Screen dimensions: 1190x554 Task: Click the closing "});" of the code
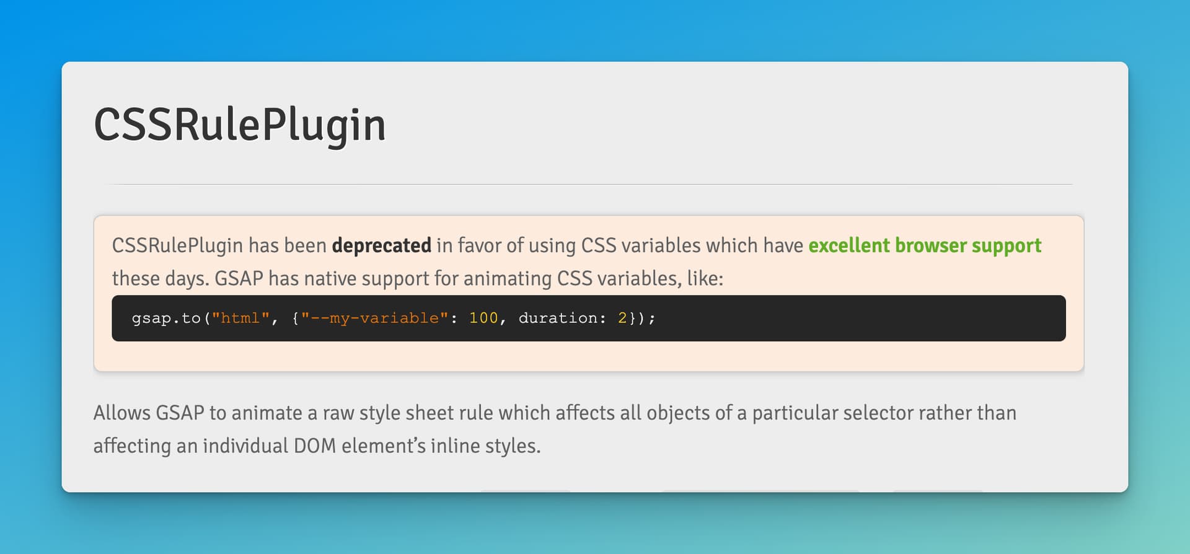point(641,318)
